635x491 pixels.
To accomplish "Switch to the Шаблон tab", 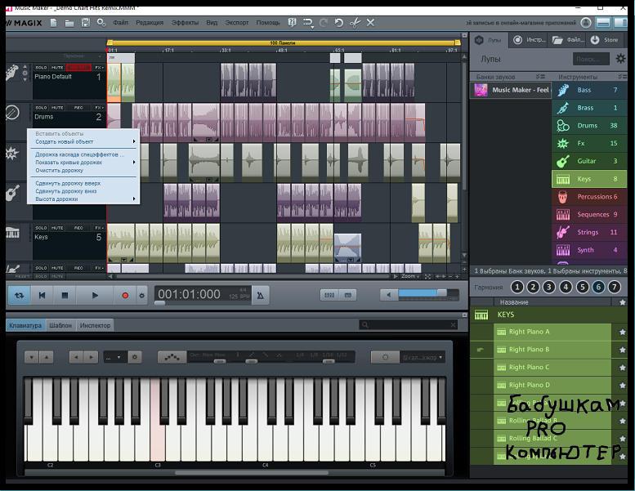I will [x=60, y=325].
